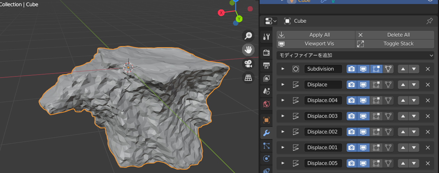Toggle render visibility for Displace.005 modifier
The height and width of the screenshot is (173, 439).
[x=352, y=163]
